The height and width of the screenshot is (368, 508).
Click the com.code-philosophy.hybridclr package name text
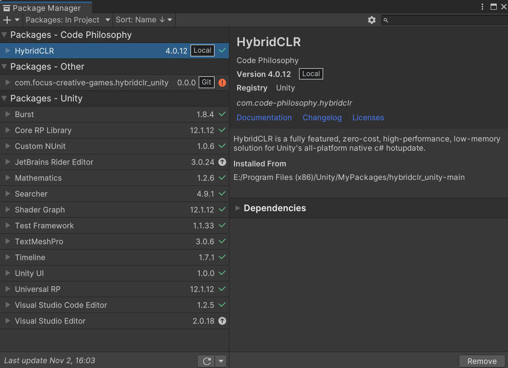point(294,103)
